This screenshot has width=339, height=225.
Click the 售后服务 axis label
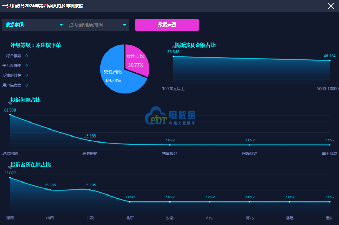(x=169, y=153)
